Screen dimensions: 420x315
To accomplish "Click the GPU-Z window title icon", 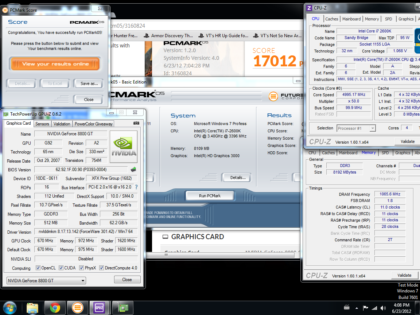I will [5, 114].
